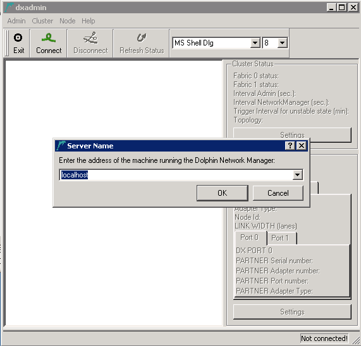Click the PARTNER Adapter number label

coord(278,271)
